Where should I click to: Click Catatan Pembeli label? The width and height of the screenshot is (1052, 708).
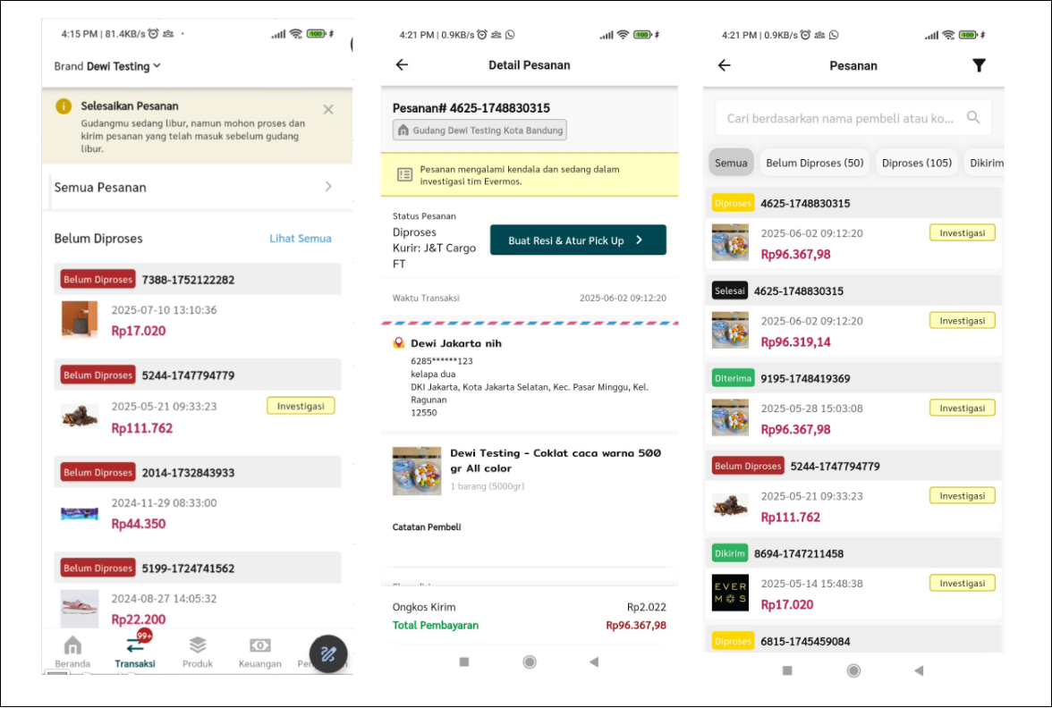[427, 527]
